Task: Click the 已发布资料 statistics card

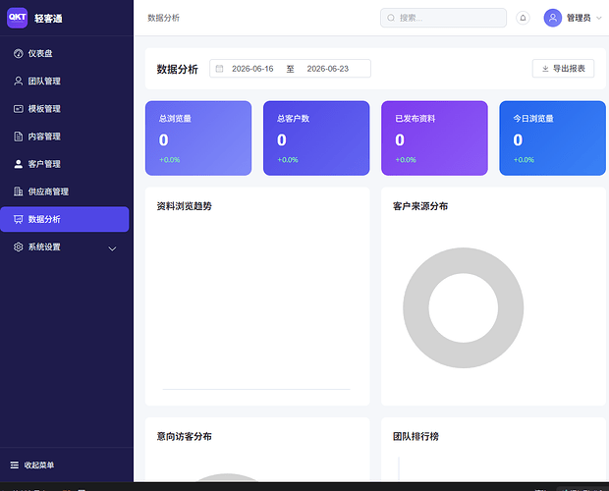Action: coord(434,138)
